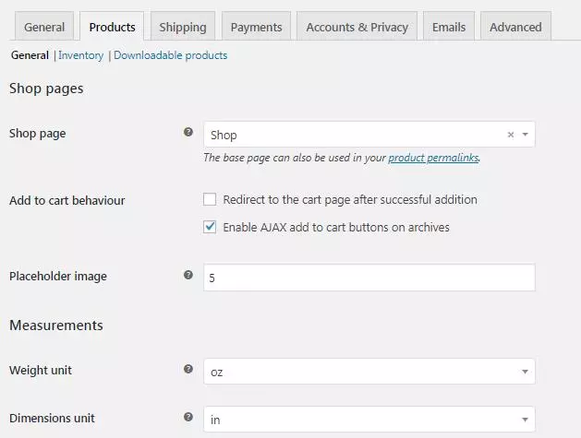581x438 pixels.
Task: Switch to the Shipping tab
Action: click(183, 27)
